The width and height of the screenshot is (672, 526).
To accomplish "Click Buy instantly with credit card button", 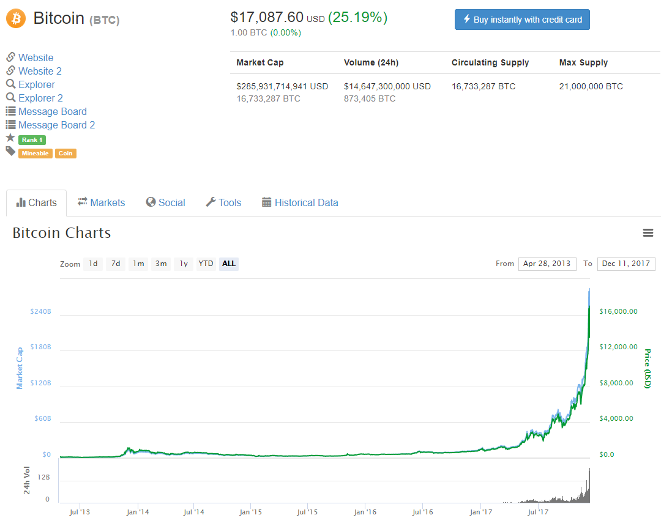I will [522, 20].
